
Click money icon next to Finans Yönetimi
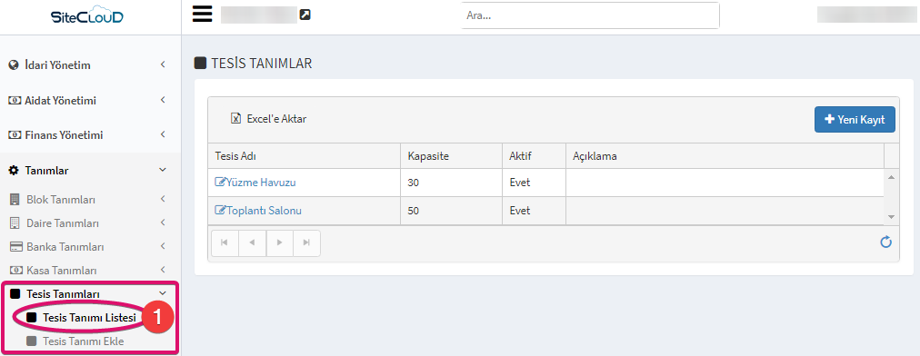(x=15, y=135)
